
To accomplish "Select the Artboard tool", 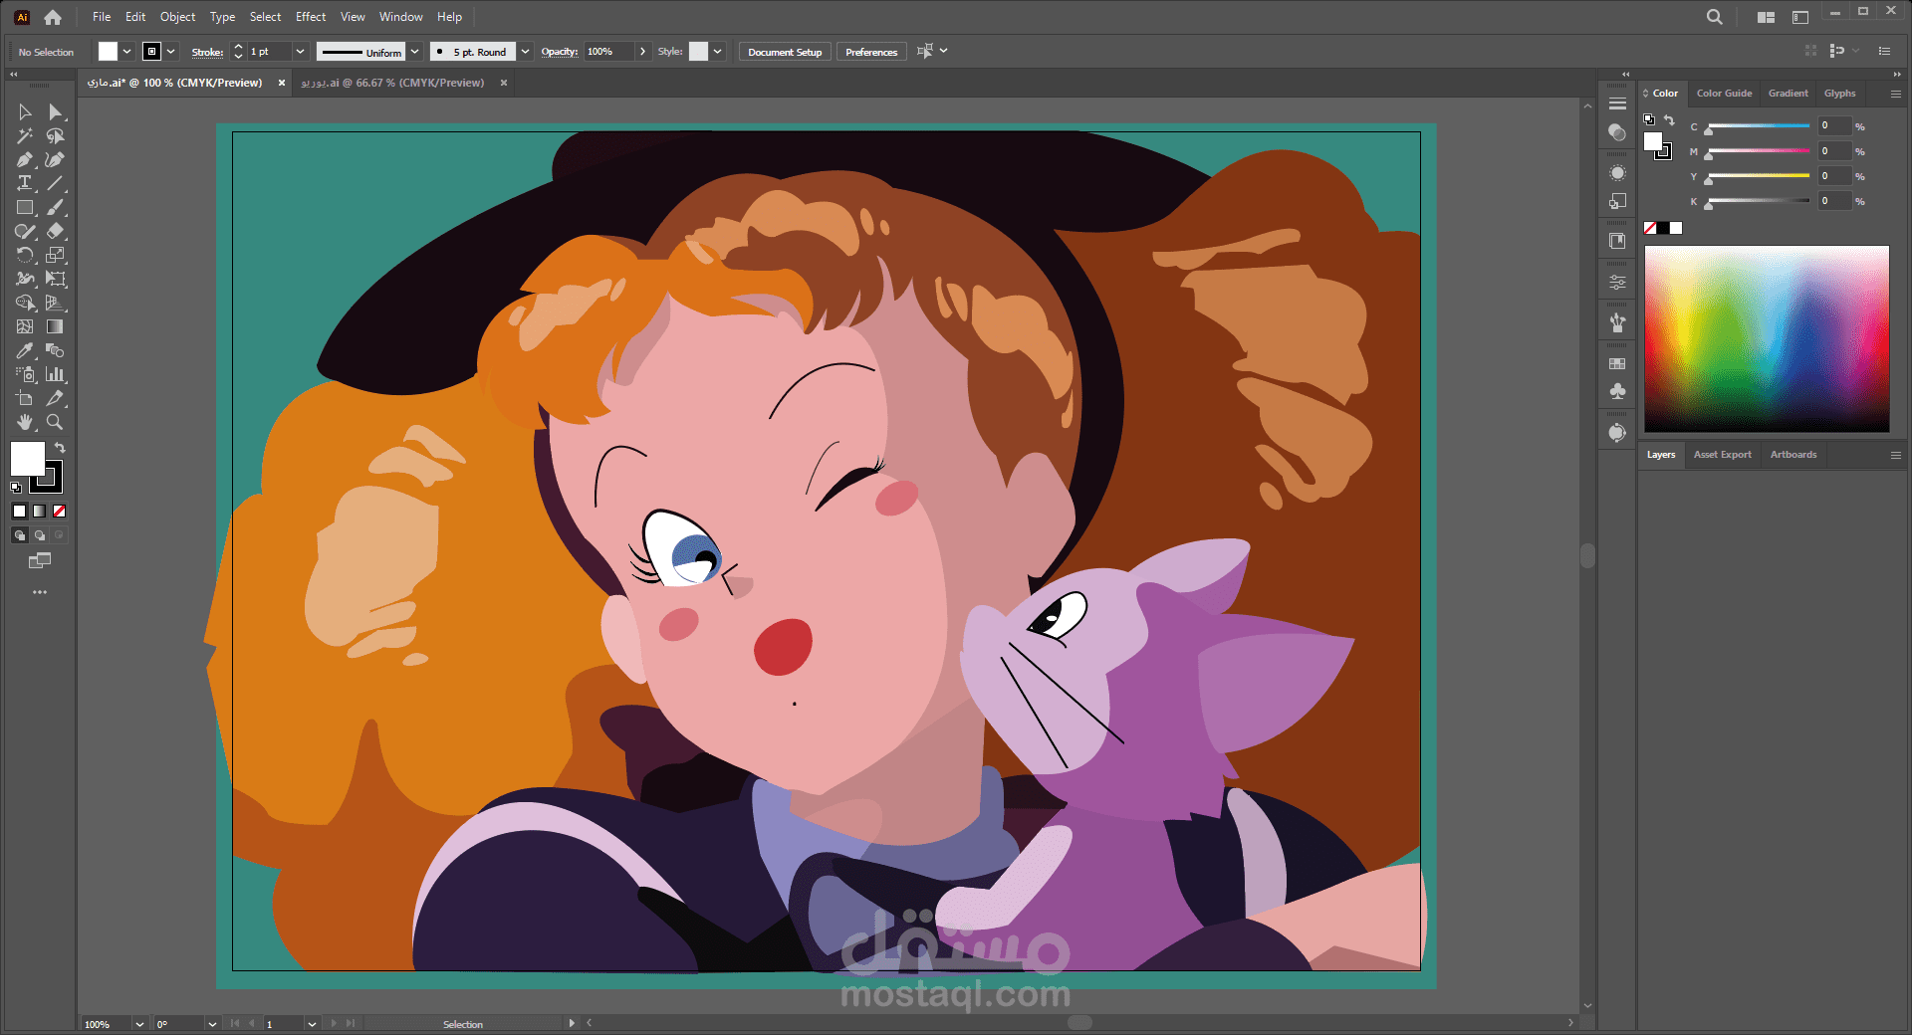I will pos(25,399).
